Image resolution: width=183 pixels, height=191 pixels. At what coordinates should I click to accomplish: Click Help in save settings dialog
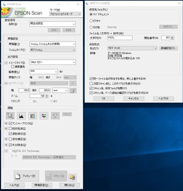pos(163,99)
